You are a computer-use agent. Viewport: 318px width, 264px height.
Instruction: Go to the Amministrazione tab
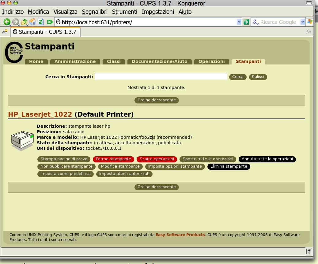[x=75, y=62]
